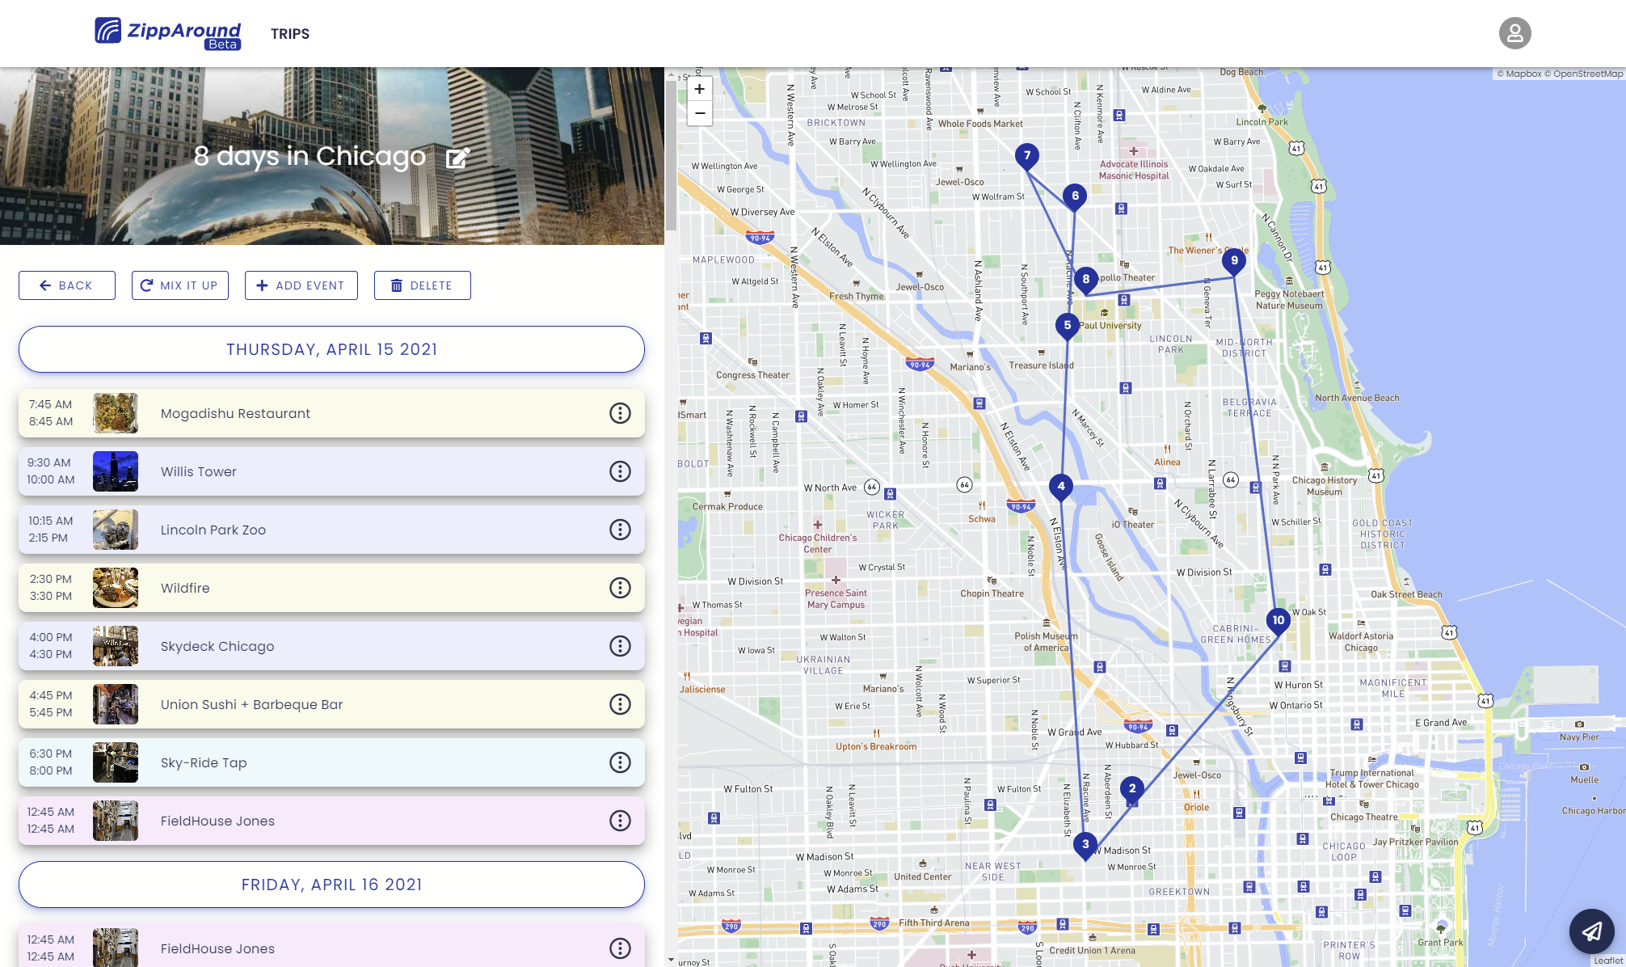This screenshot has width=1626, height=967.
Task: Click the edit trip title pencil icon
Action: pos(457,157)
